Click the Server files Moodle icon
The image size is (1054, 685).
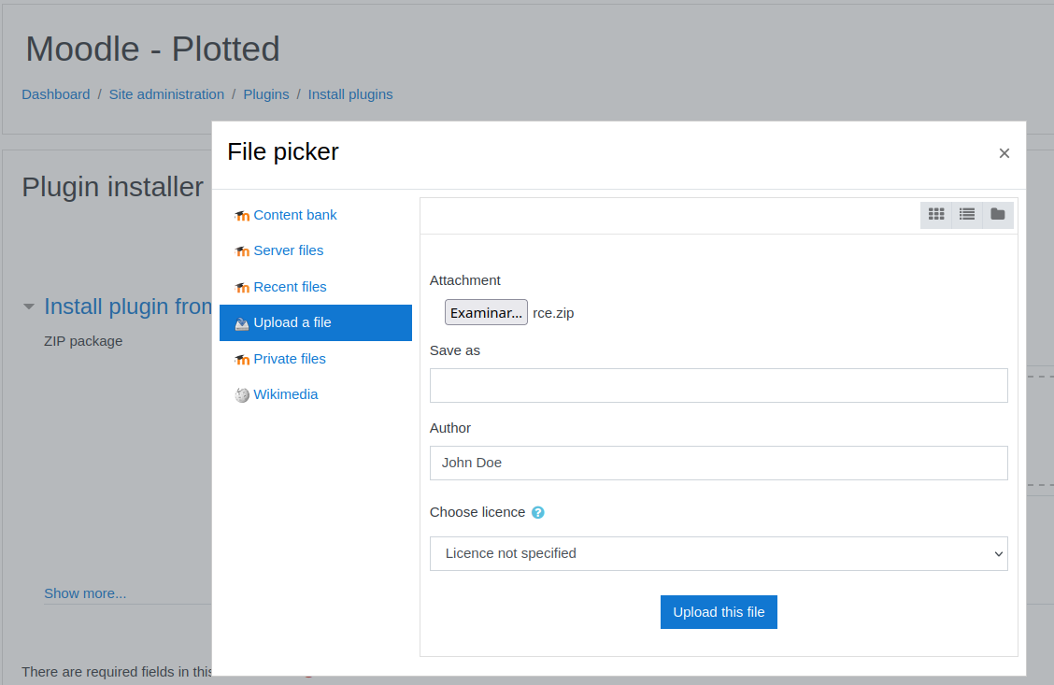[242, 251]
